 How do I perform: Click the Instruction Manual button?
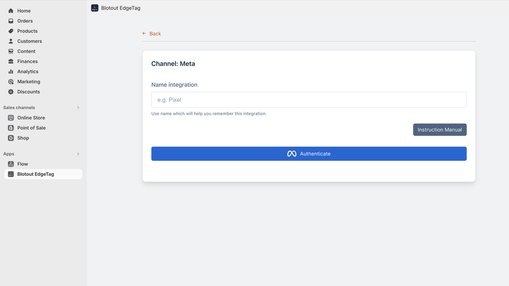point(439,129)
